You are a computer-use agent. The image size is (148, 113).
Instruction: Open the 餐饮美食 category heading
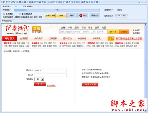point(8,43)
